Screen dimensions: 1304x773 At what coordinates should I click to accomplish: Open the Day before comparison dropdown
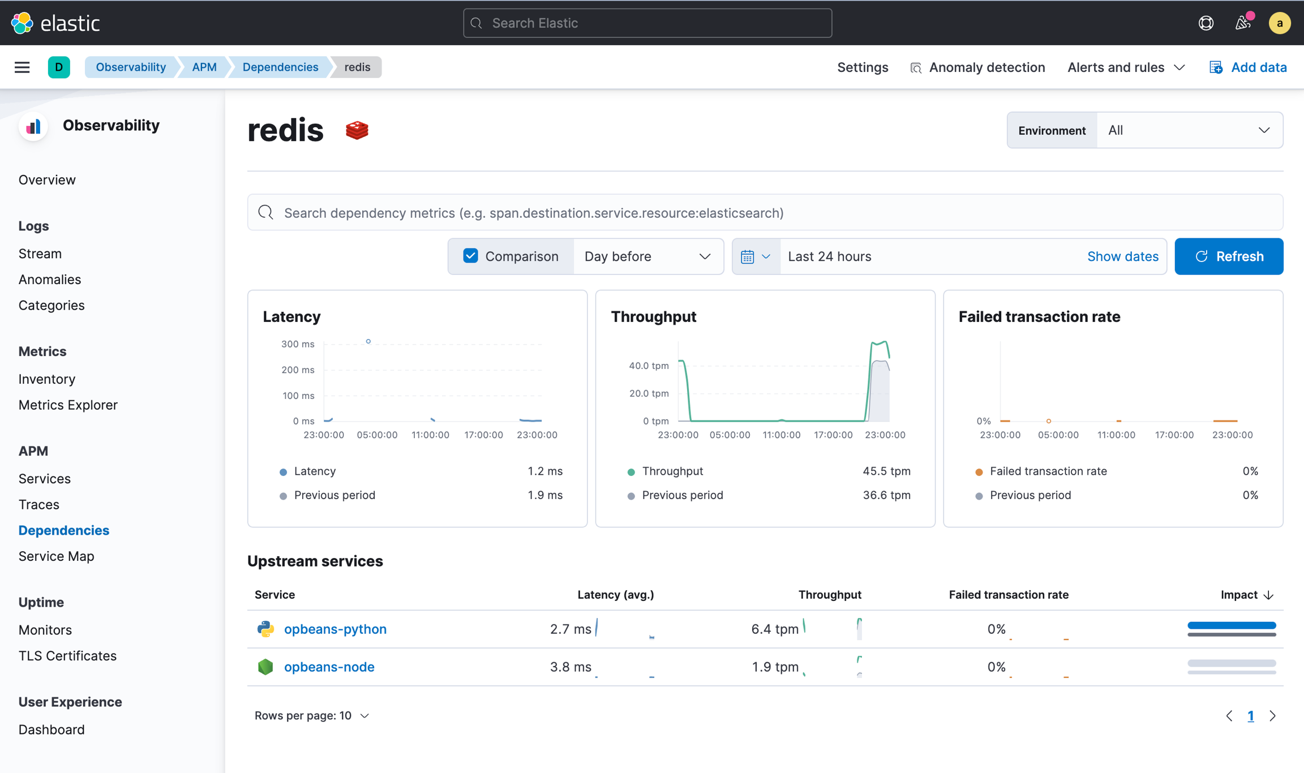tap(647, 257)
